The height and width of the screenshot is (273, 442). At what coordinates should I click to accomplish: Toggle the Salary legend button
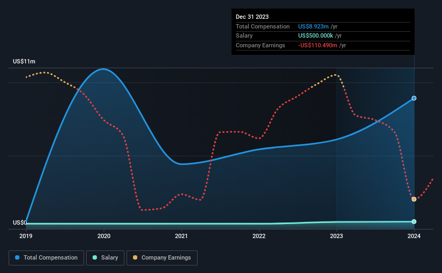click(105, 258)
